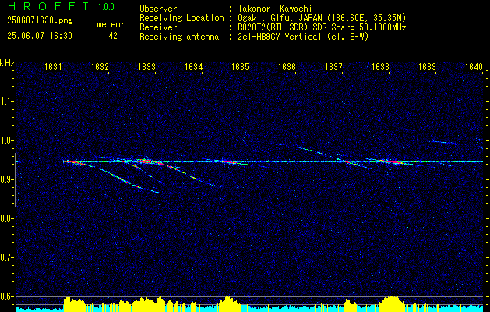This screenshot has height=312, width=490.
Task: Click the 1637 time marker
Action: tap(333, 66)
